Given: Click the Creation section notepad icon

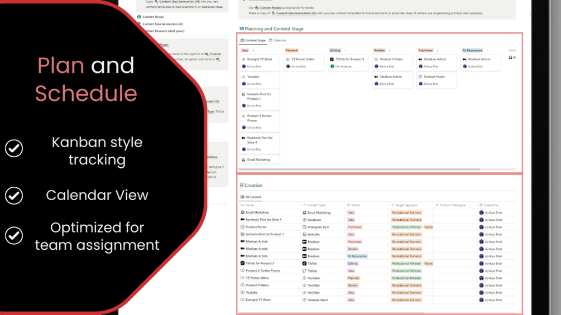Looking at the screenshot, I should pyautogui.click(x=242, y=185).
